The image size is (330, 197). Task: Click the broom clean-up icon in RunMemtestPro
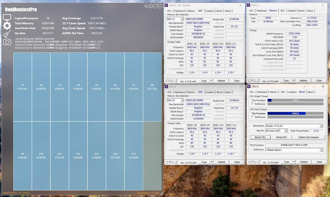click(7, 34)
